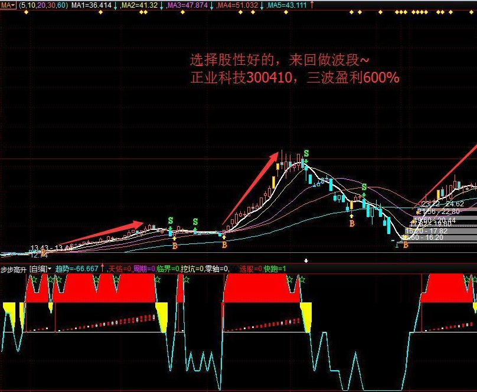Select the 临界=0 reading
This screenshot has height=392, width=477.
168,269
